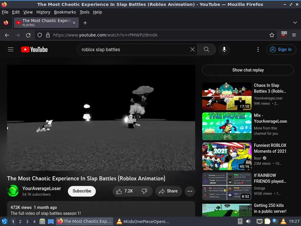Open THE MOVIE mix thumbnail
Viewport: 301px width, 226px height.
(x=227, y=126)
